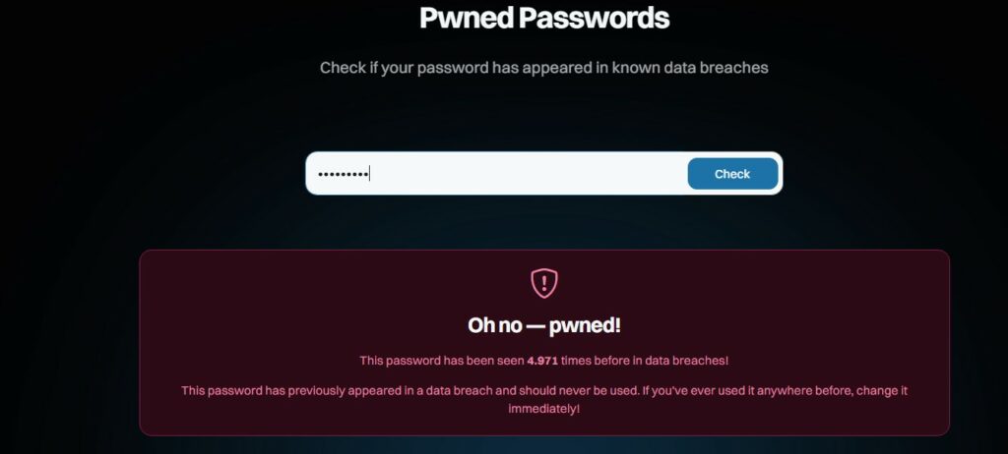Click the empty space inside the password field
This screenshot has height=454, width=1008.
532,174
